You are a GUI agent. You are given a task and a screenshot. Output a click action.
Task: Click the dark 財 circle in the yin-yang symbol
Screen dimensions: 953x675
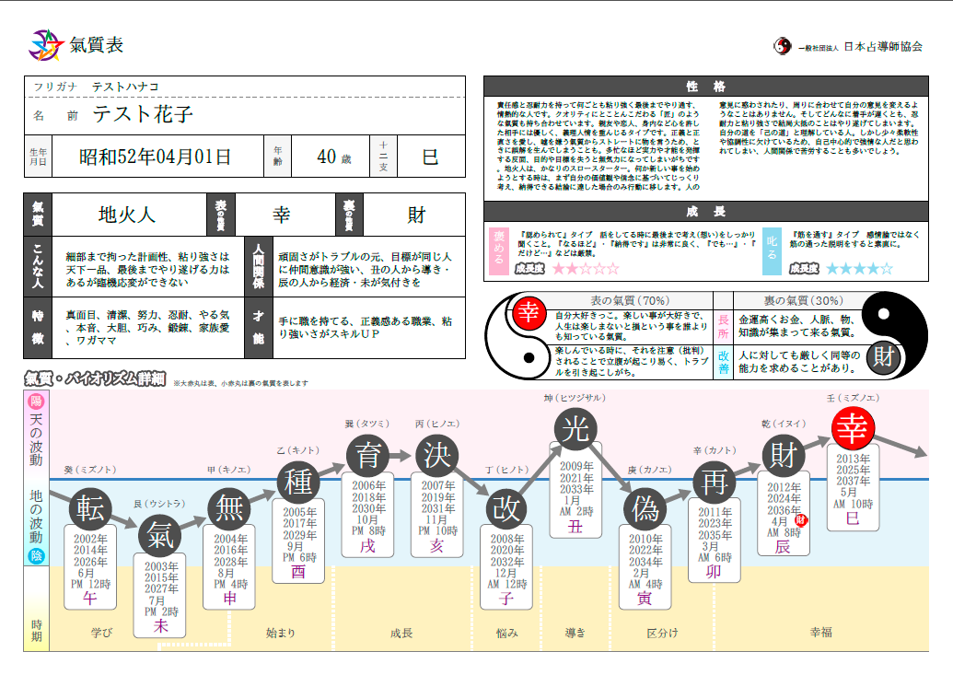point(888,355)
